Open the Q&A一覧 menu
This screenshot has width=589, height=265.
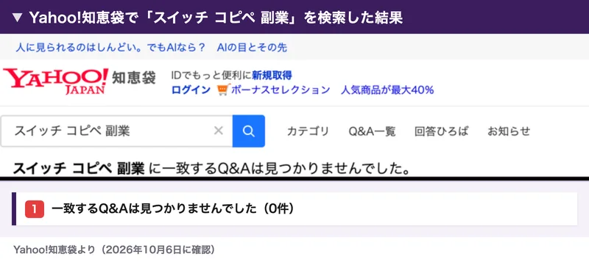pyautogui.click(x=373, y=131)
